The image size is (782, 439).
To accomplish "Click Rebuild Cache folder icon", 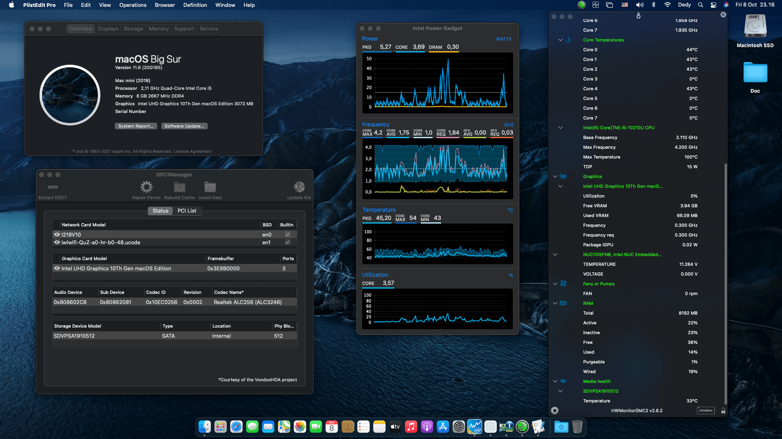I will coord(180,187).
